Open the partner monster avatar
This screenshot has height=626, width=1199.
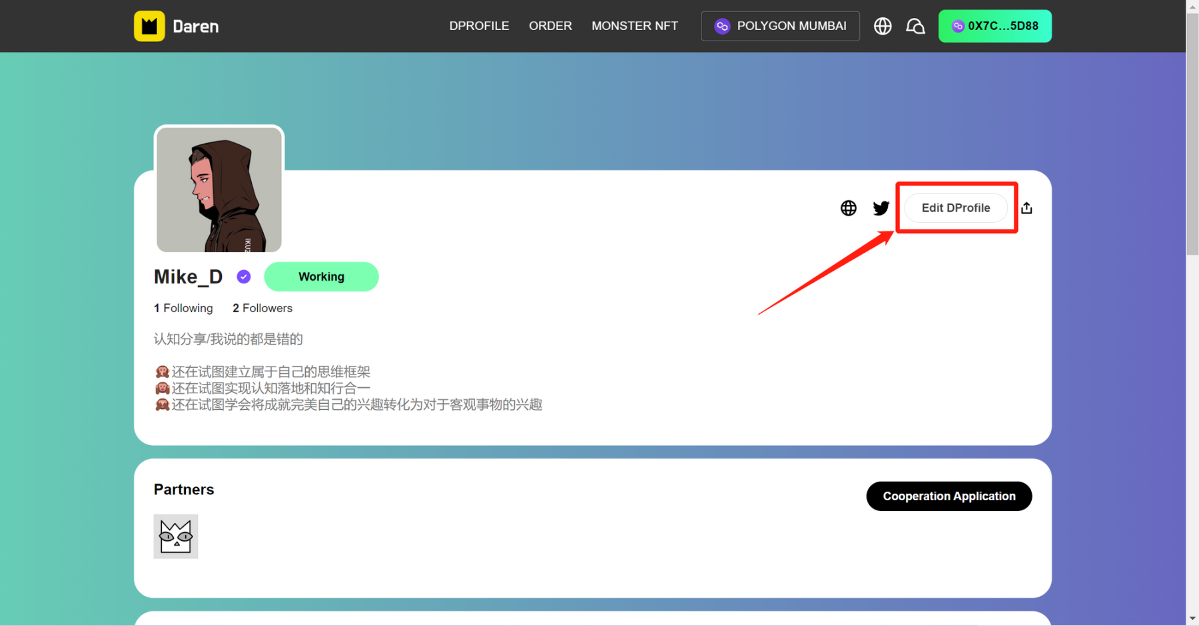[x=176, y=536]
